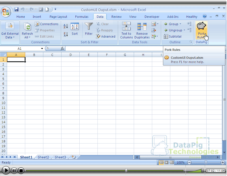
Task: Switch to Page Break Preview
Action: [172, 163]
